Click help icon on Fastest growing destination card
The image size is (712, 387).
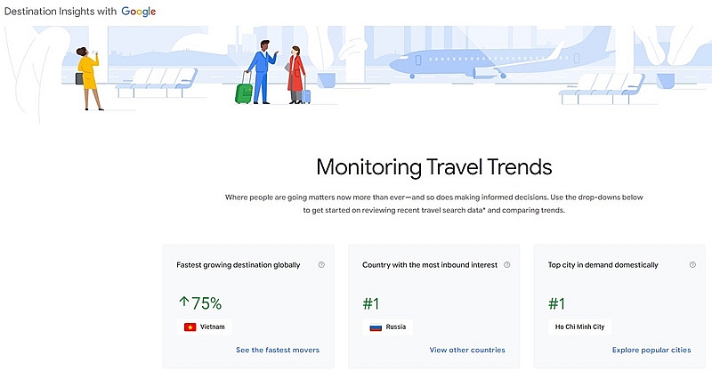[x=321, y=264]
